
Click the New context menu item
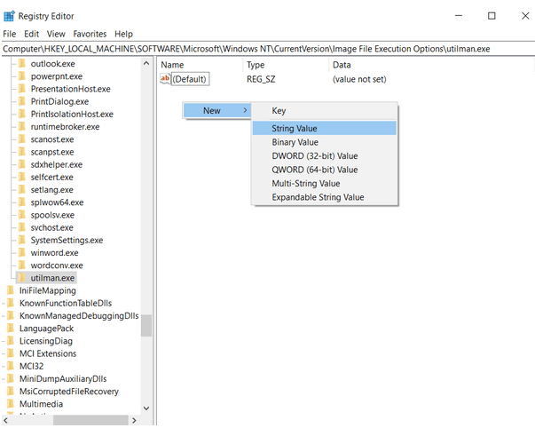click(217, 111)
